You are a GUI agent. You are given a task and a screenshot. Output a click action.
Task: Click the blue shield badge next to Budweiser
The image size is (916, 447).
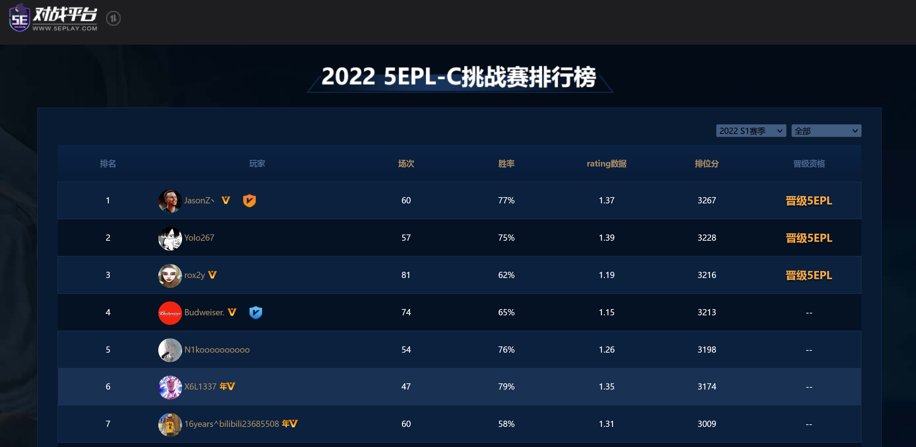(256, 312)
